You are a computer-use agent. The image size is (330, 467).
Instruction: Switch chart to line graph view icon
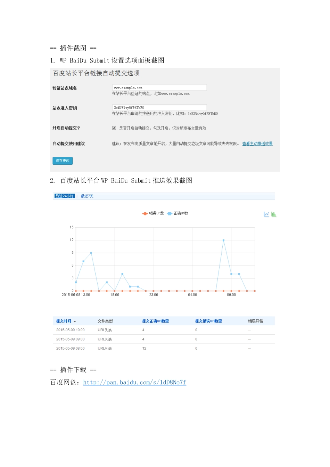266,214
